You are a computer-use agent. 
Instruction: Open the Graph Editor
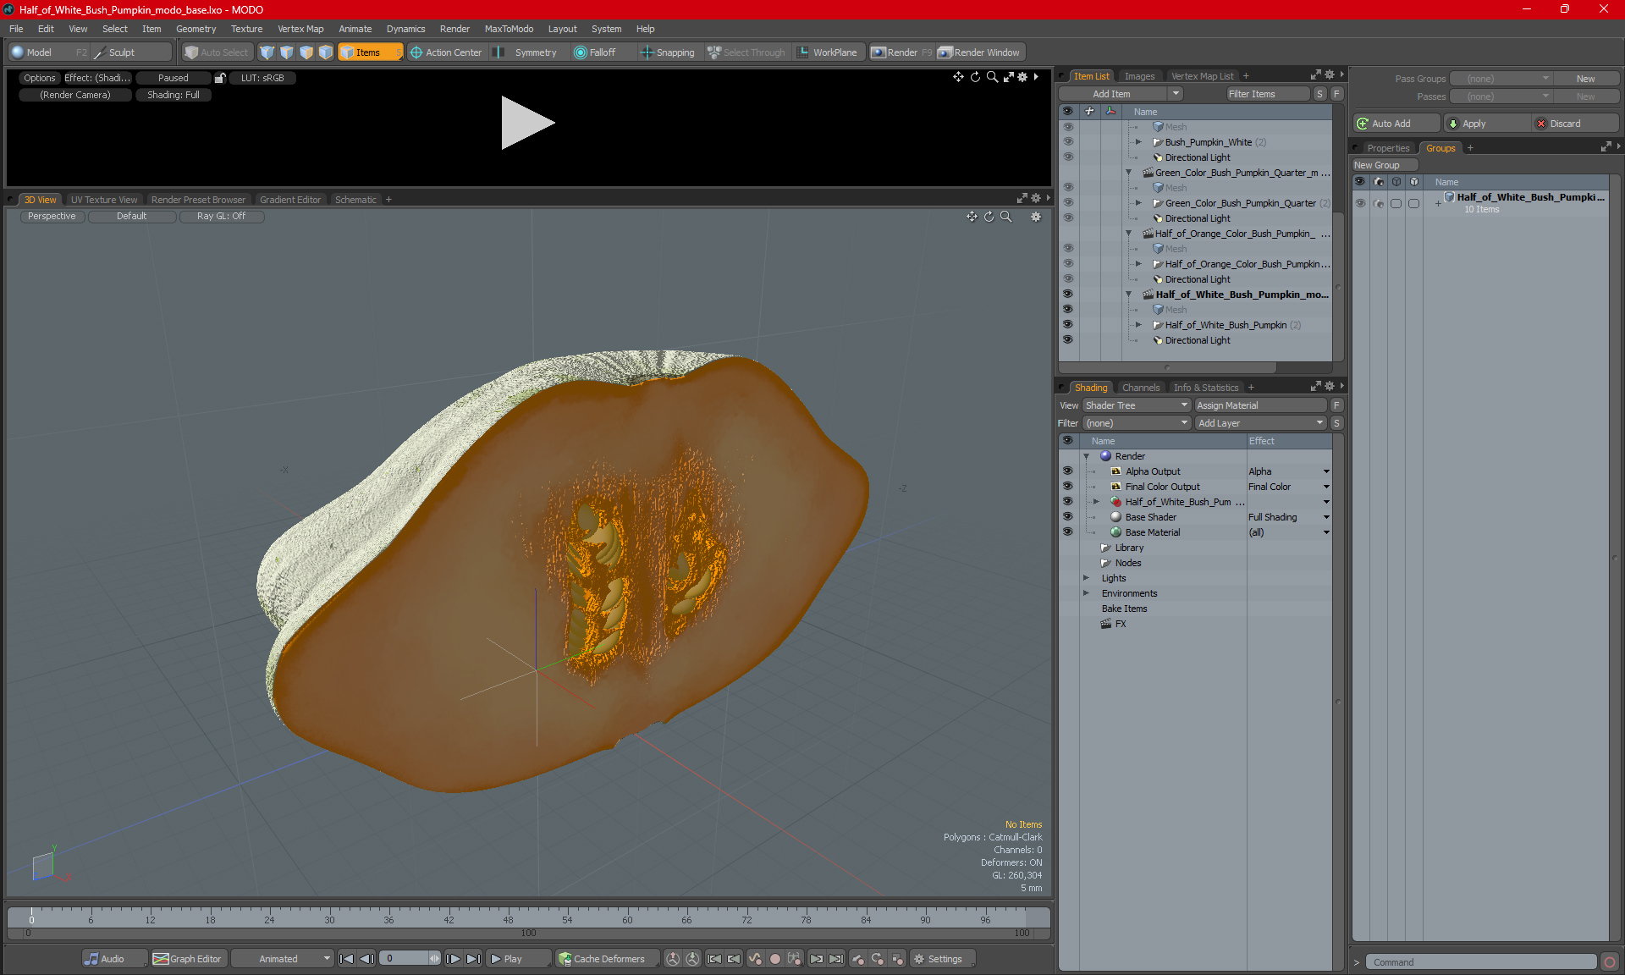[188, 959]
